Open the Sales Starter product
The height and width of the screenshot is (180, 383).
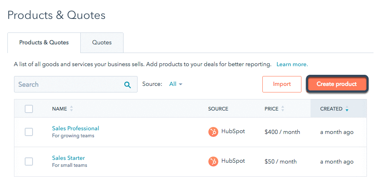(68, 158)
